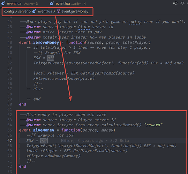This screenshot has height=174, width=188.
Task: Open the server breadcrumb dropdown
Action: 23,11
